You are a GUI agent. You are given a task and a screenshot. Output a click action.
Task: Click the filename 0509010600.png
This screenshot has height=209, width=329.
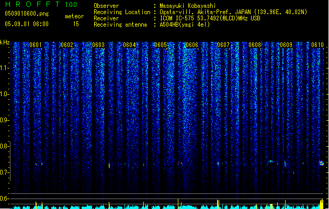pyautogui.click(x=27, y=14)
